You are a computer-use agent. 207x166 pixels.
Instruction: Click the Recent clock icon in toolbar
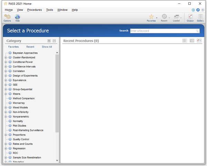(164, 16)
